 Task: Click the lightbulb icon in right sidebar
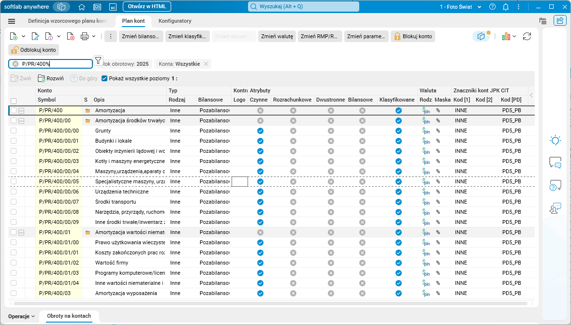[556, 140]
